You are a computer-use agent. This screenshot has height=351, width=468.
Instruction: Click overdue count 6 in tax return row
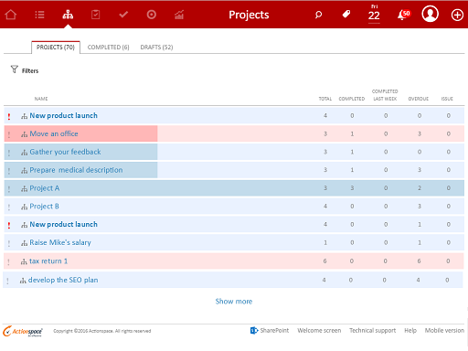(x=419, y=261)
